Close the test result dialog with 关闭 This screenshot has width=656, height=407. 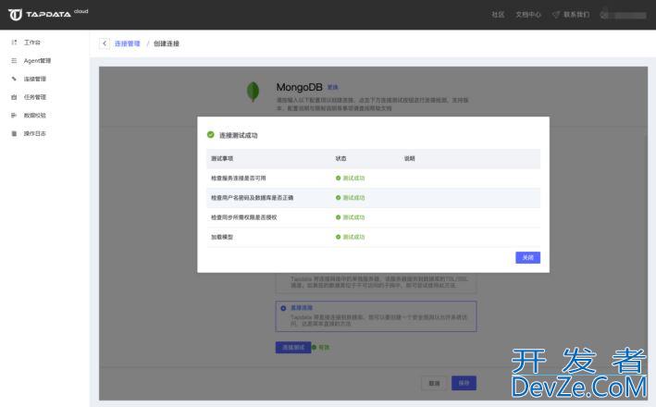tap(527, 258)
